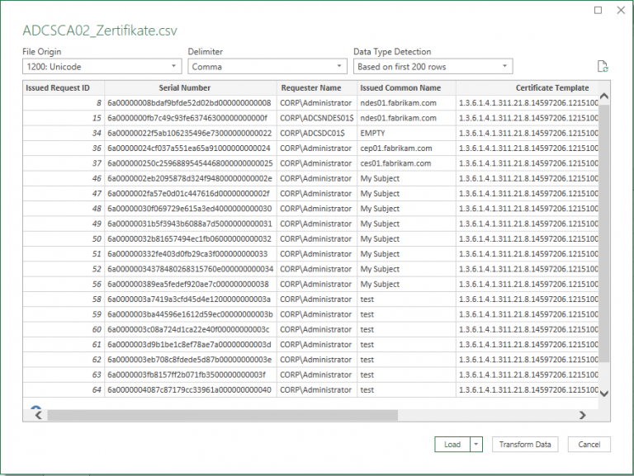Click the certificate template cell in row 8
Screen dimensions: 634x476
coord(527,103)
